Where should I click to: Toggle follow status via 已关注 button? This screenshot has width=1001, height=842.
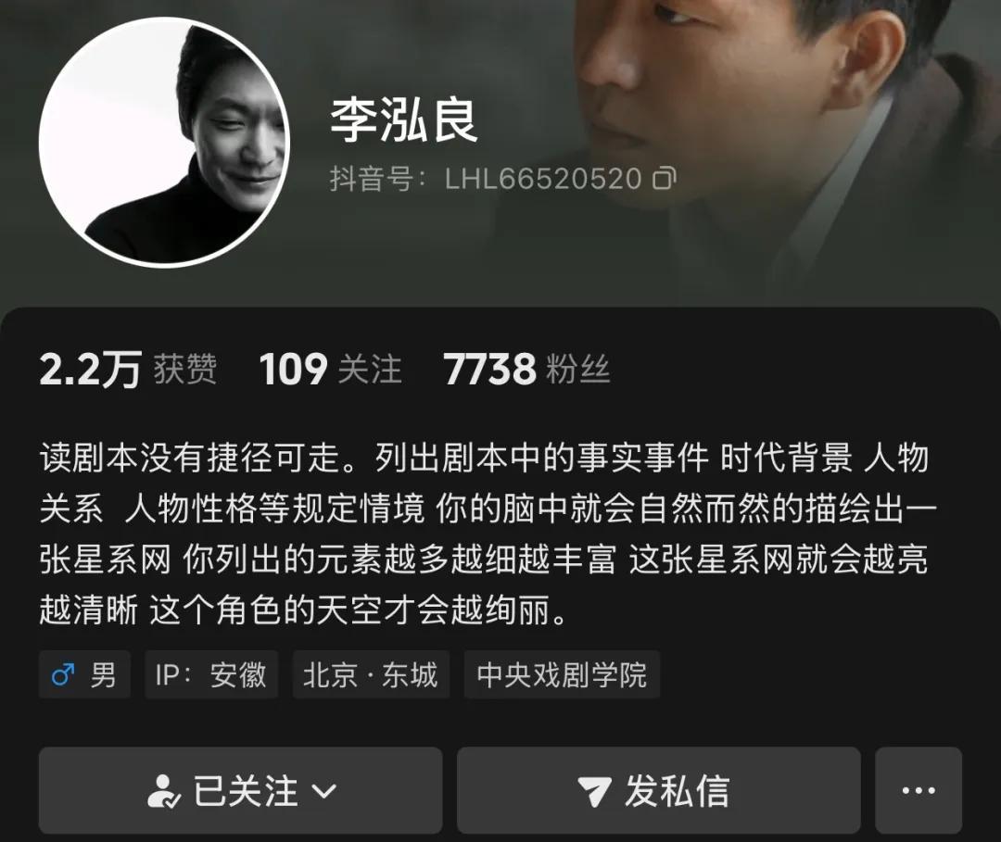[x=241, y=790]
